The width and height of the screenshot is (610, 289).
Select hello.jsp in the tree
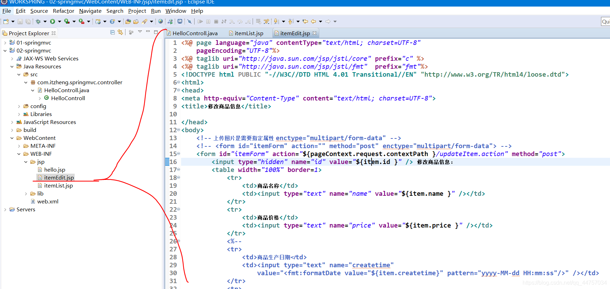pos(55,170)
